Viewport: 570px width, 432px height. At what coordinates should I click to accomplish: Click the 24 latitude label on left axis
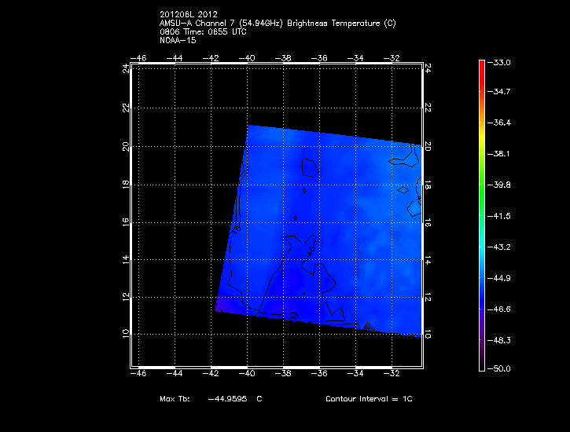point(125,68)
